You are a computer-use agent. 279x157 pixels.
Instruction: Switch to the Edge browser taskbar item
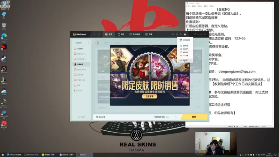[x=14, y=155]
